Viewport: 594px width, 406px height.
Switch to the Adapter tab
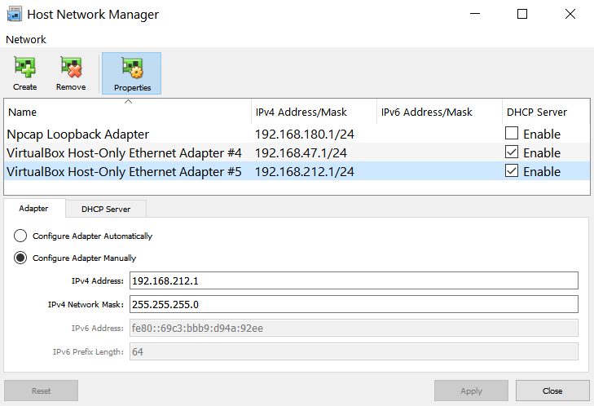(34, 209)
